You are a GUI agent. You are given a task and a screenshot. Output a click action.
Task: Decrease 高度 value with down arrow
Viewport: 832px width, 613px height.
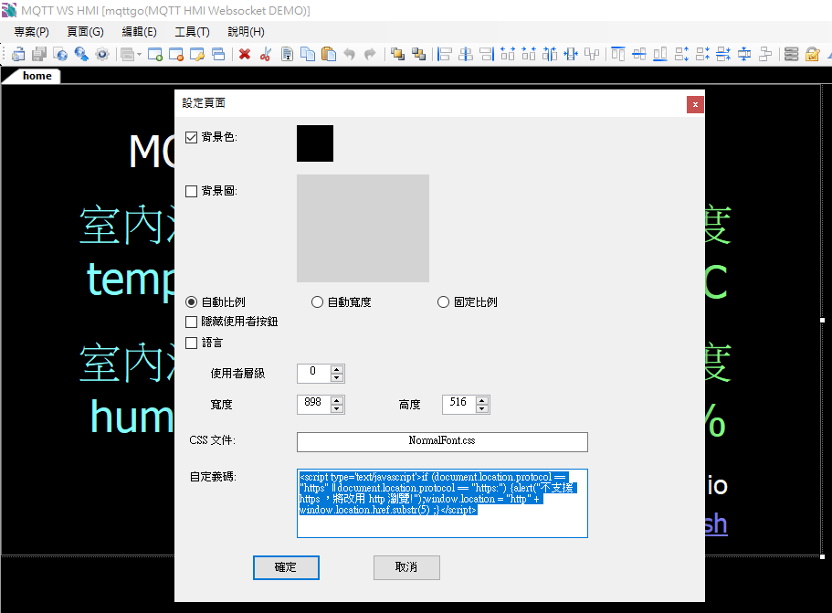click(x=482, y=408)
